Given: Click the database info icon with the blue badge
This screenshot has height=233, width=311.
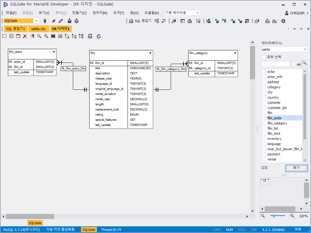Looking at the screenshot, I should pos(217,21).
